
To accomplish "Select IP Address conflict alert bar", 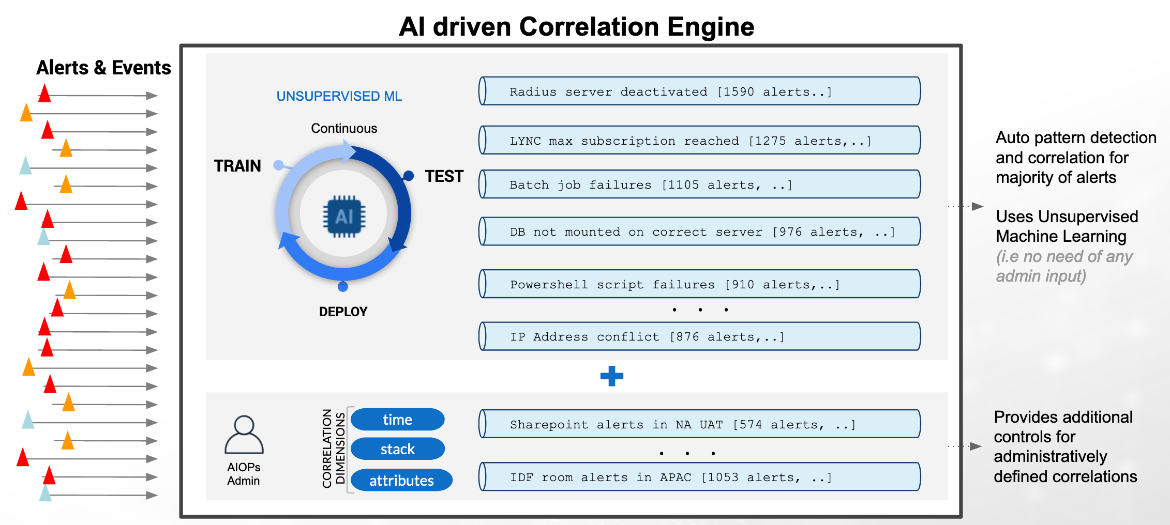I will pos(699,336).
